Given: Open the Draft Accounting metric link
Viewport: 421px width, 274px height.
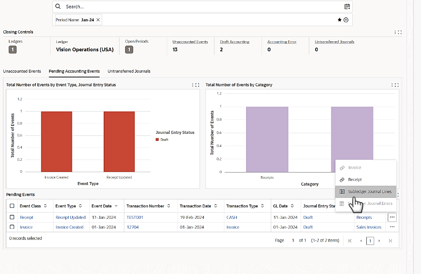Looking at the screenshot, I should click(x=235, y=42).
